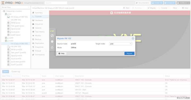This screenshot has width=191, height=100.
Task: Click the Create CT button
Action: tap(170, 3)
